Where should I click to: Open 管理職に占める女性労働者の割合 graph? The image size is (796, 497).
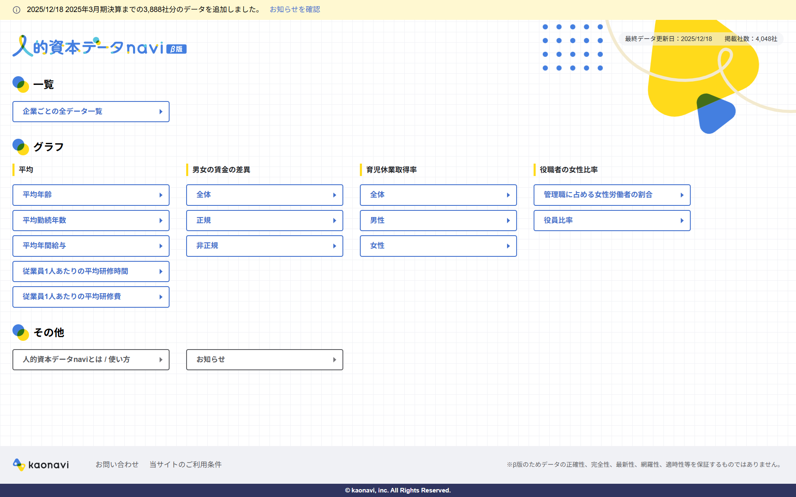(612, 195)
